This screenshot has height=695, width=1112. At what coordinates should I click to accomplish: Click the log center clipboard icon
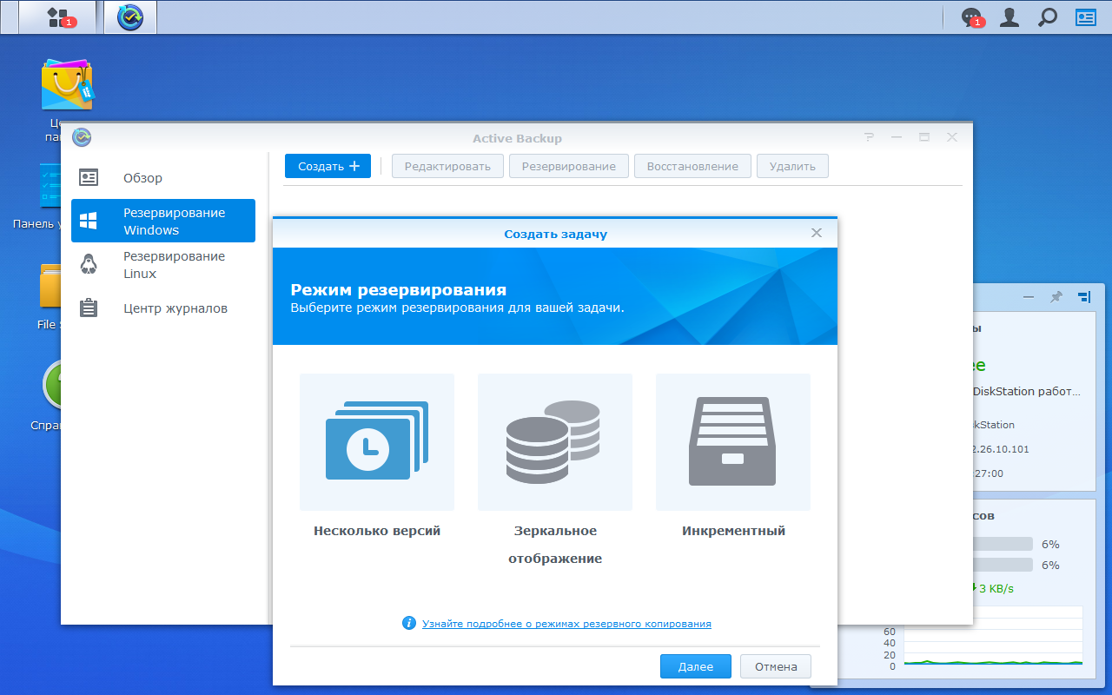tap(89, 308)
